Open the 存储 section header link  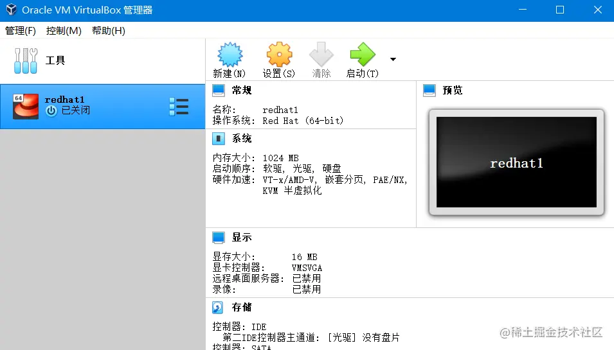(x=242, y=308)
